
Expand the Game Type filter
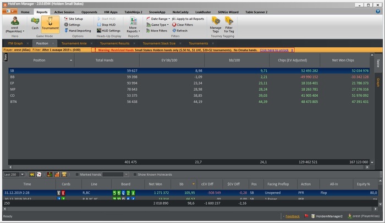click(x=157, y=25)
